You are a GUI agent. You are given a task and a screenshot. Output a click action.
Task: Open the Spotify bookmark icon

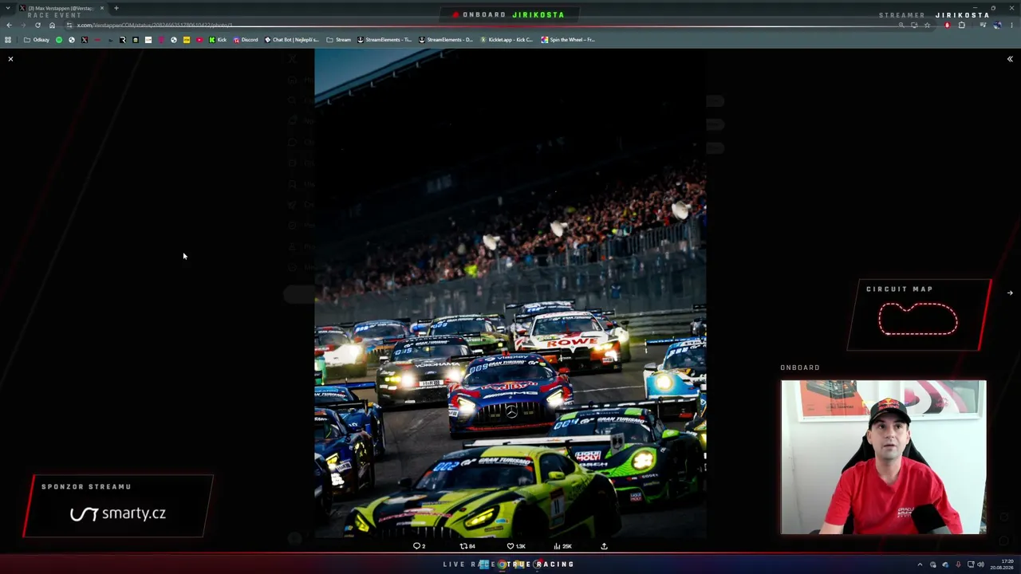click(59, 40)
